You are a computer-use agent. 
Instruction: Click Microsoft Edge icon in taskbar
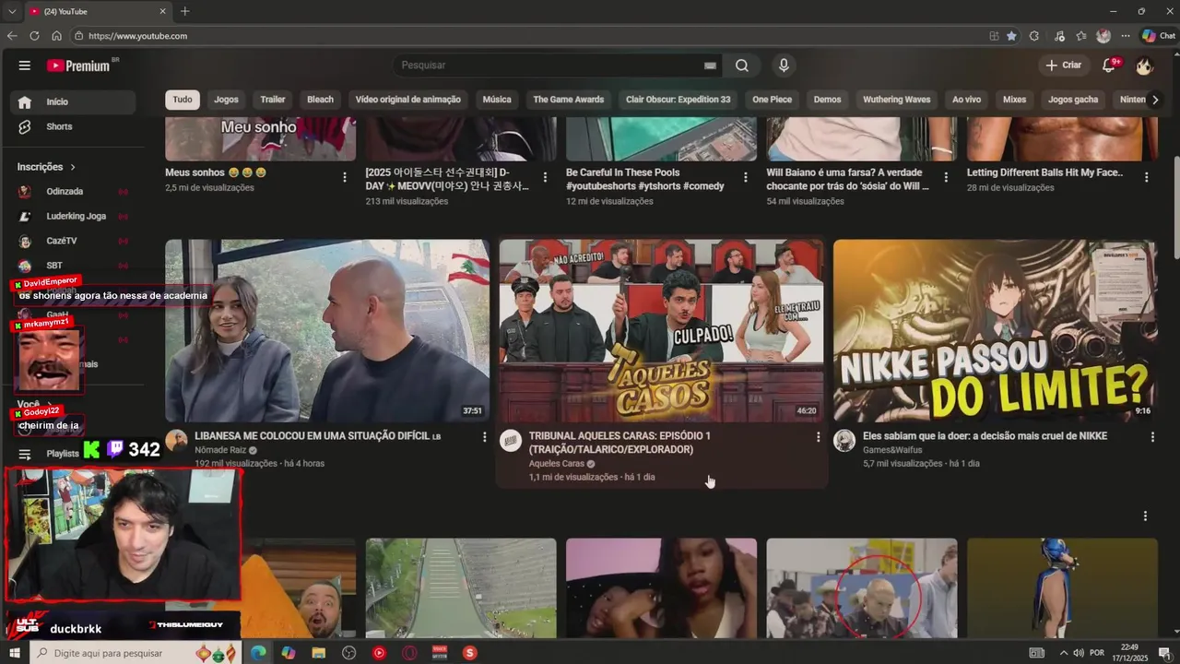click(258, 653)
